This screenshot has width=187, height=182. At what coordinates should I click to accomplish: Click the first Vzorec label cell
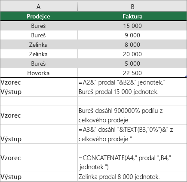pos(39,82)
